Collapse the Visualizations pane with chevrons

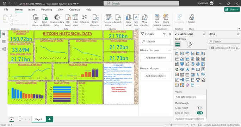tap(204, 34)
